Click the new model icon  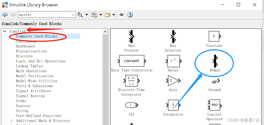click(94, 15)
